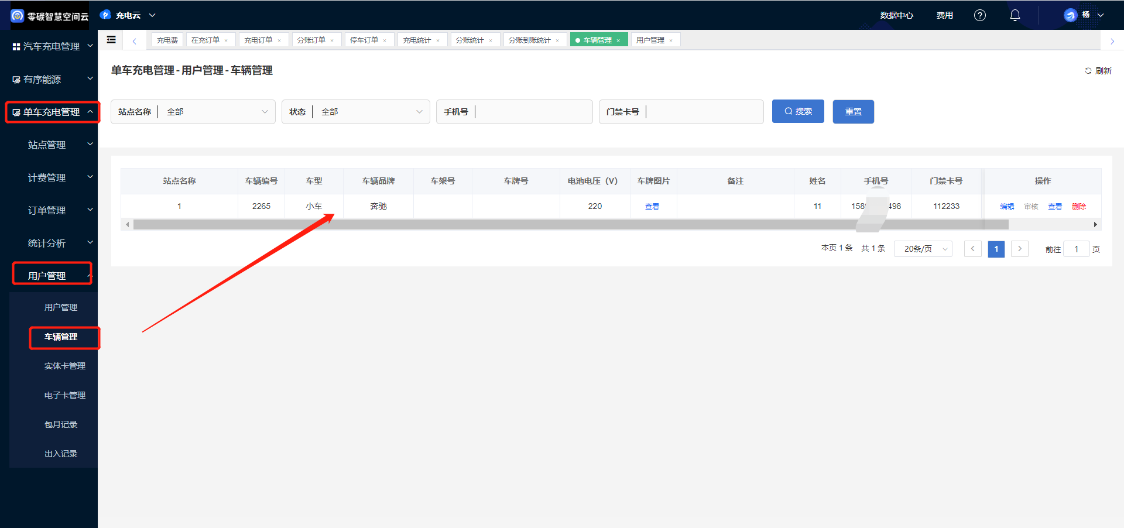Click the hamburger menu collapse icon
The width and height of the screenshot is (1124, 528).
[111, 40]
